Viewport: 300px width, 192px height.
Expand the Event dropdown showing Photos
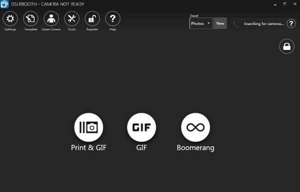[x=201, y=23]
